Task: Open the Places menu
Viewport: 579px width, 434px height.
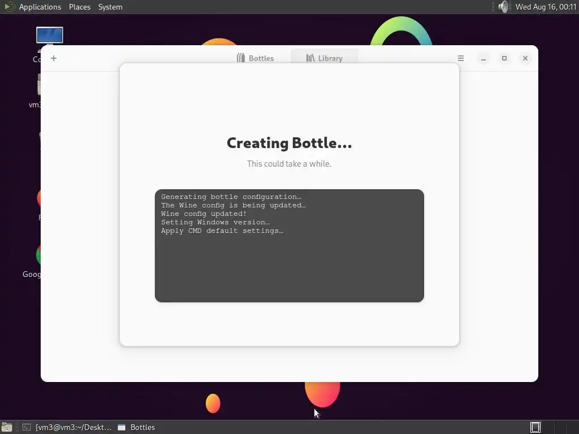Action: [79, 7]
